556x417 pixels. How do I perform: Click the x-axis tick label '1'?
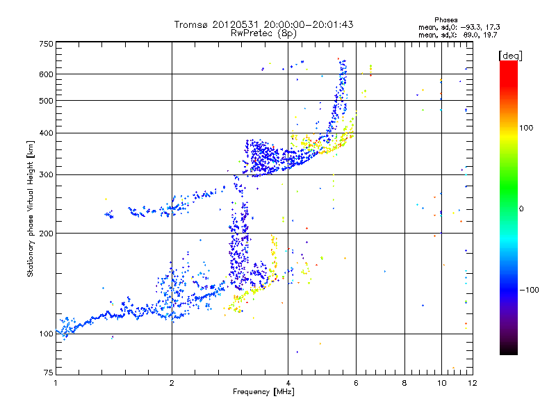(x=56, y=383)
